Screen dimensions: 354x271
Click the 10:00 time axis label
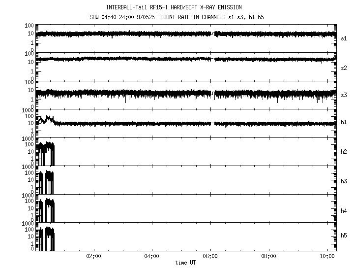(x=327, y=256)
